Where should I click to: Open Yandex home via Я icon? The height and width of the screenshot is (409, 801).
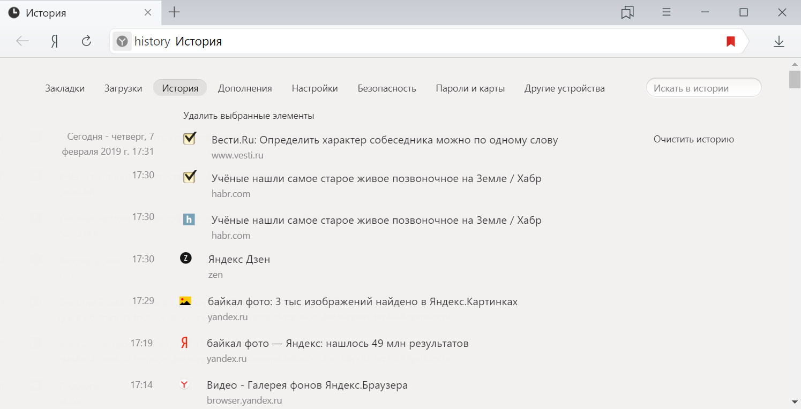tap(54, 41)
